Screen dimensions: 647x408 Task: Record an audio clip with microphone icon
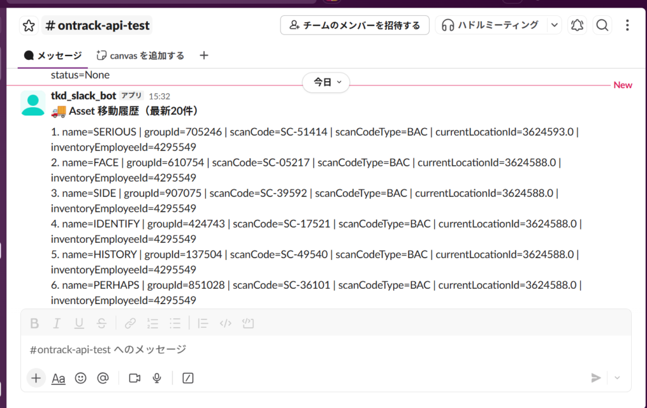157,378
